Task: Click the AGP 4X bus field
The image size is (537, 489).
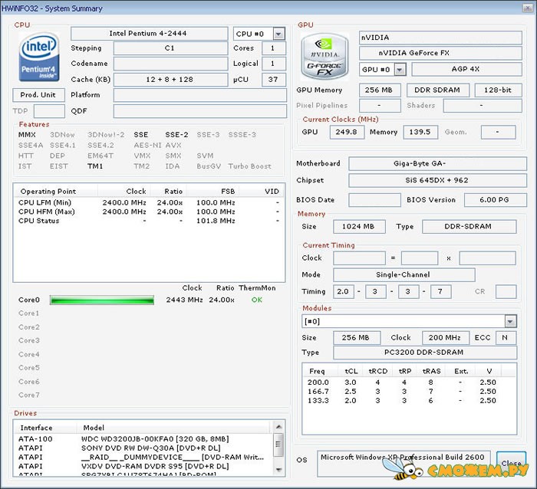Action: click(x=466, y=69)
